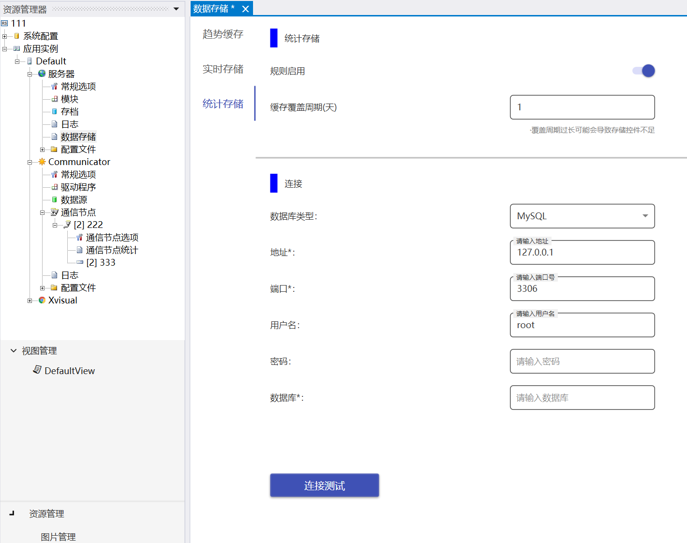Click the 服务器 globe icon
Viewport: 687px width, 543px height.
(x=42, y=74)
